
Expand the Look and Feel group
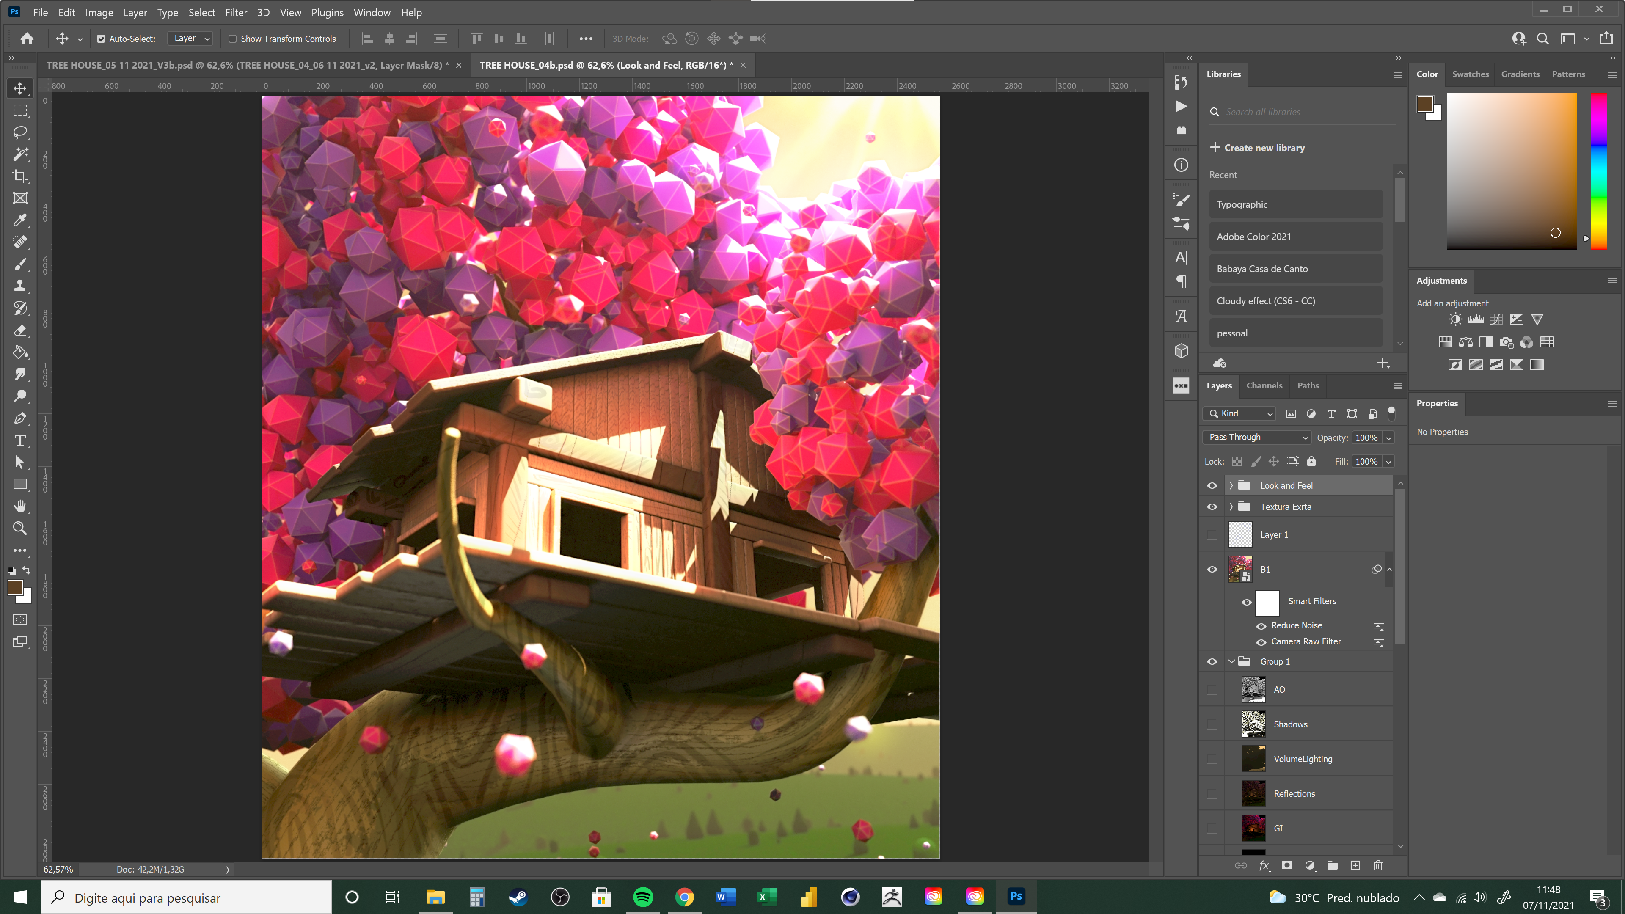pos(1231,485)
